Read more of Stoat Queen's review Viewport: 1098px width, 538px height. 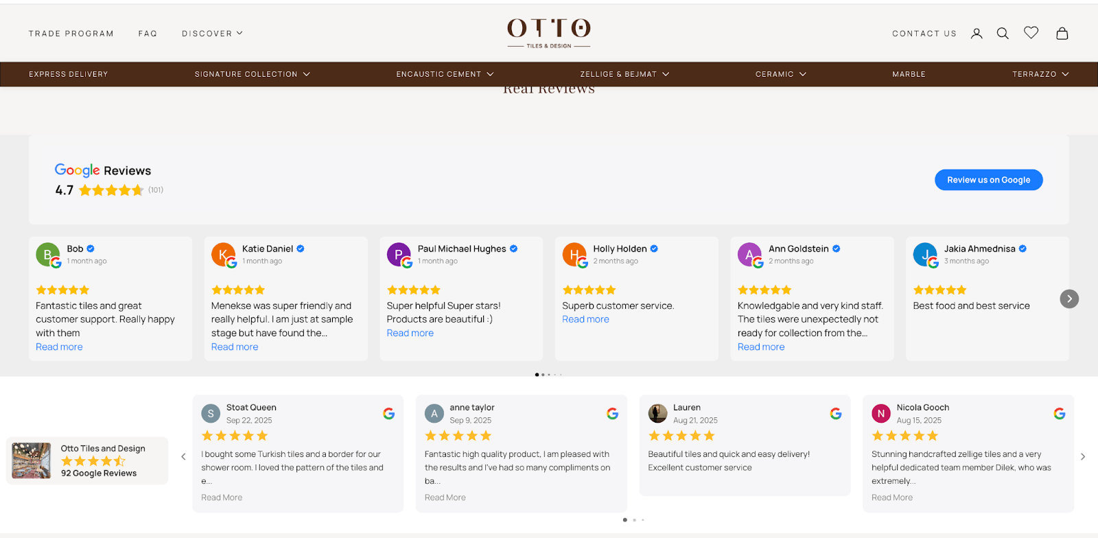(222, 498)
